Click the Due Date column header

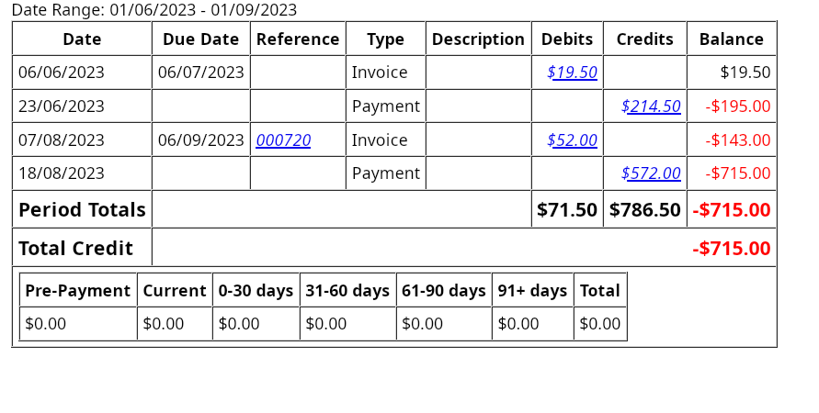[201, 39]
